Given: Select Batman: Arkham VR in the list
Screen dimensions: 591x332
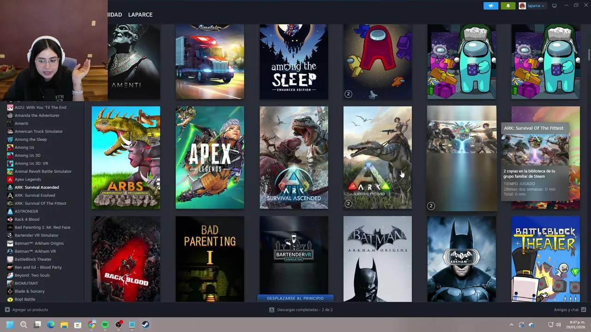Looking at the screenshot, I should coord(35,251).
